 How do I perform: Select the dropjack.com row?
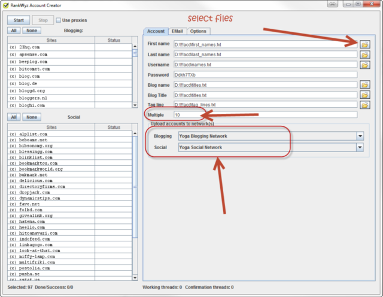tap(69, 192)
